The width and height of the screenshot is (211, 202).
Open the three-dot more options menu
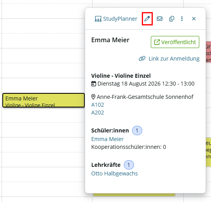click(182, 19)
